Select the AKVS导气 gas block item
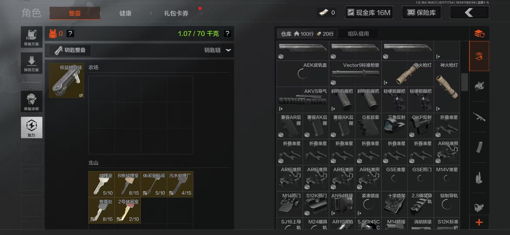 pyautogui.click(x=303, y=100)
